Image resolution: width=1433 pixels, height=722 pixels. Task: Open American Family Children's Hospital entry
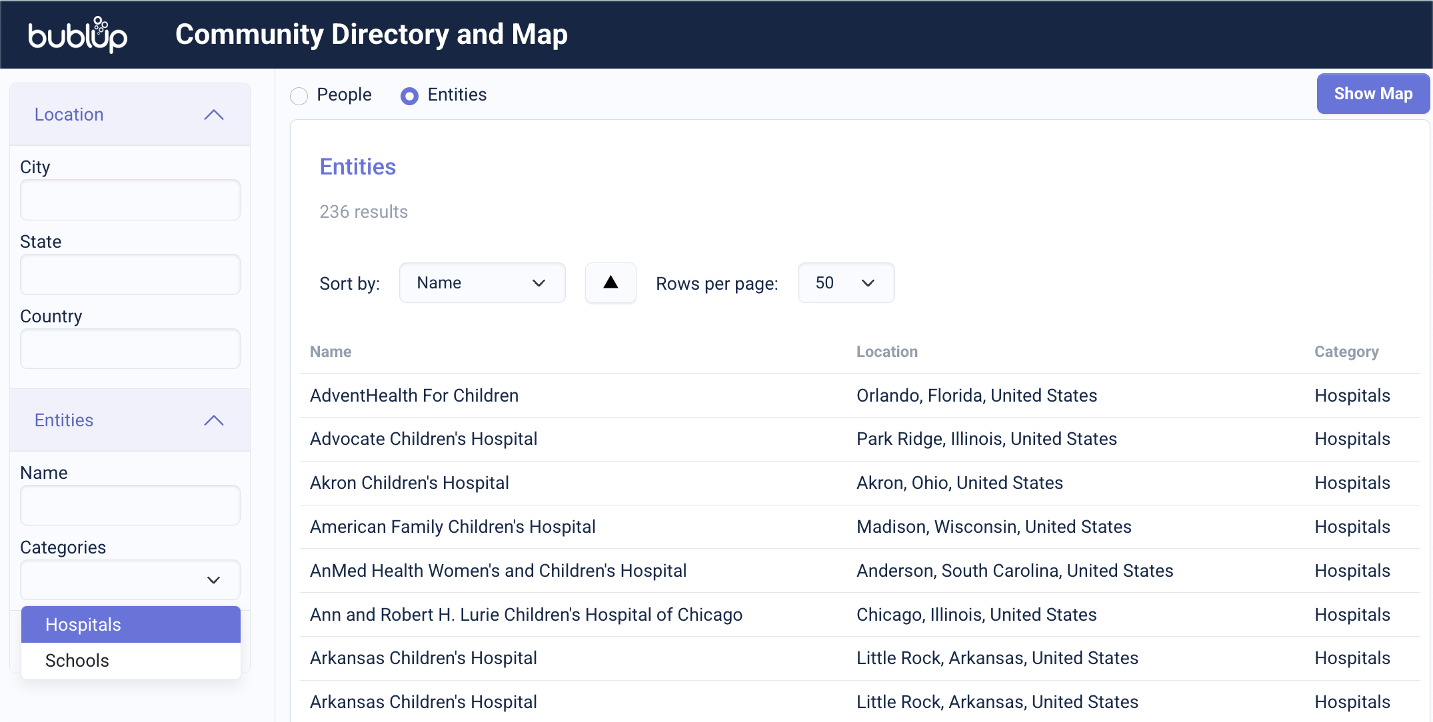(453, 527)
